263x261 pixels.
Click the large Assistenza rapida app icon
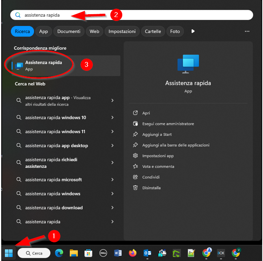point(188,64)
